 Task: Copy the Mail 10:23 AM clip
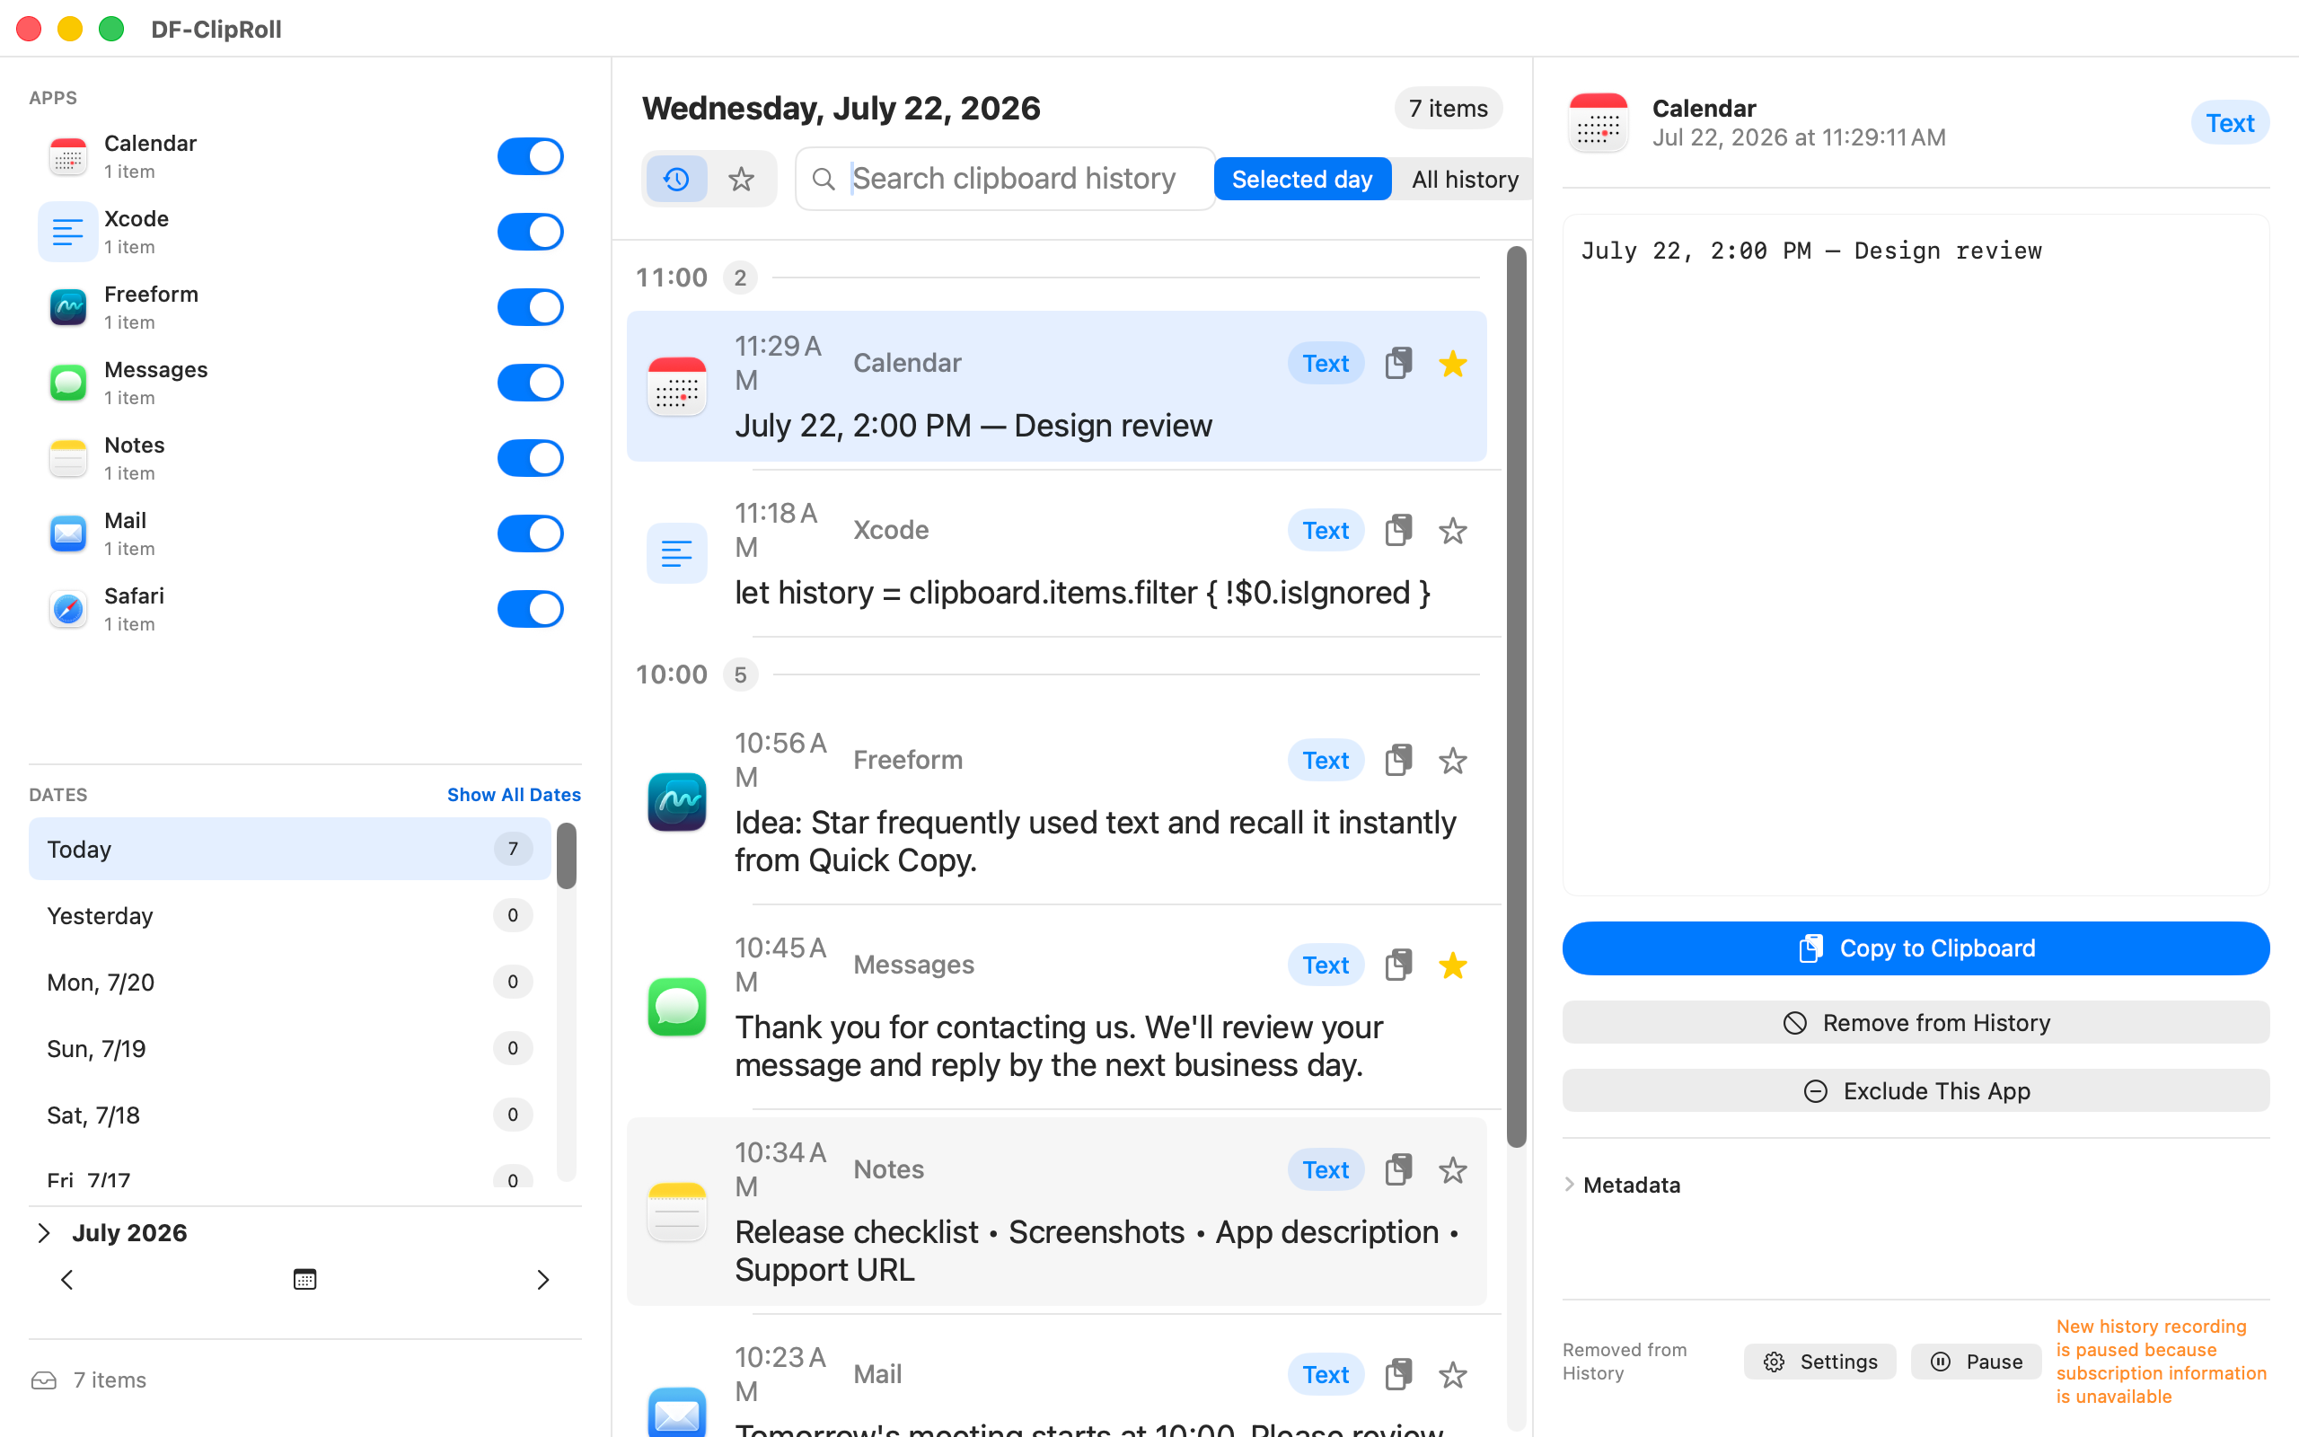[x=1397, y=1374]
